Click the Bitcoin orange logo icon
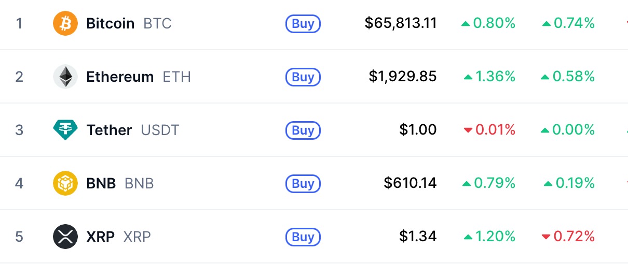Screen dimensions: 628x264 coord(65,24)
